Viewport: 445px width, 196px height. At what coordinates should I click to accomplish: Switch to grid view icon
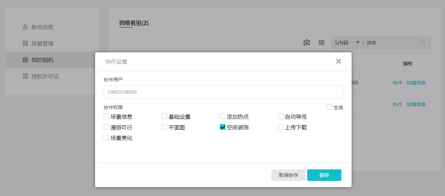click(321, 43)
